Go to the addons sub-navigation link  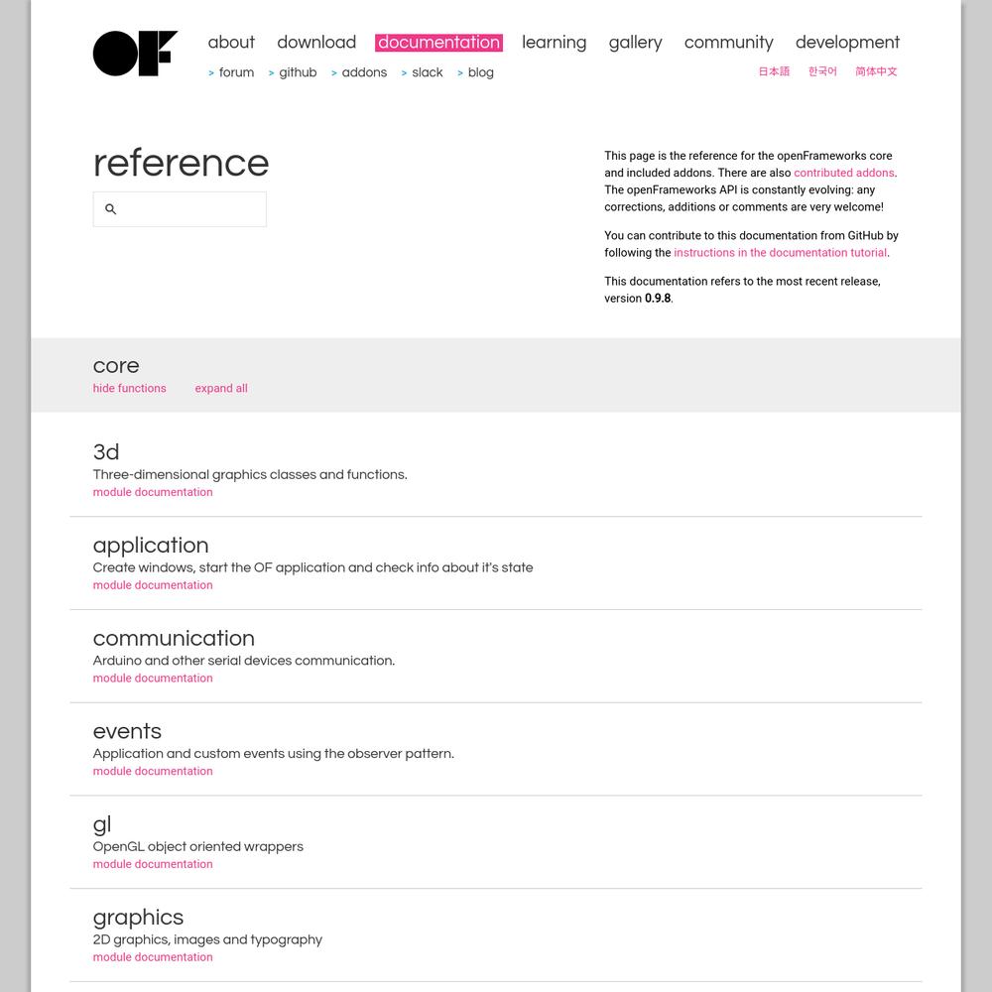359,72
